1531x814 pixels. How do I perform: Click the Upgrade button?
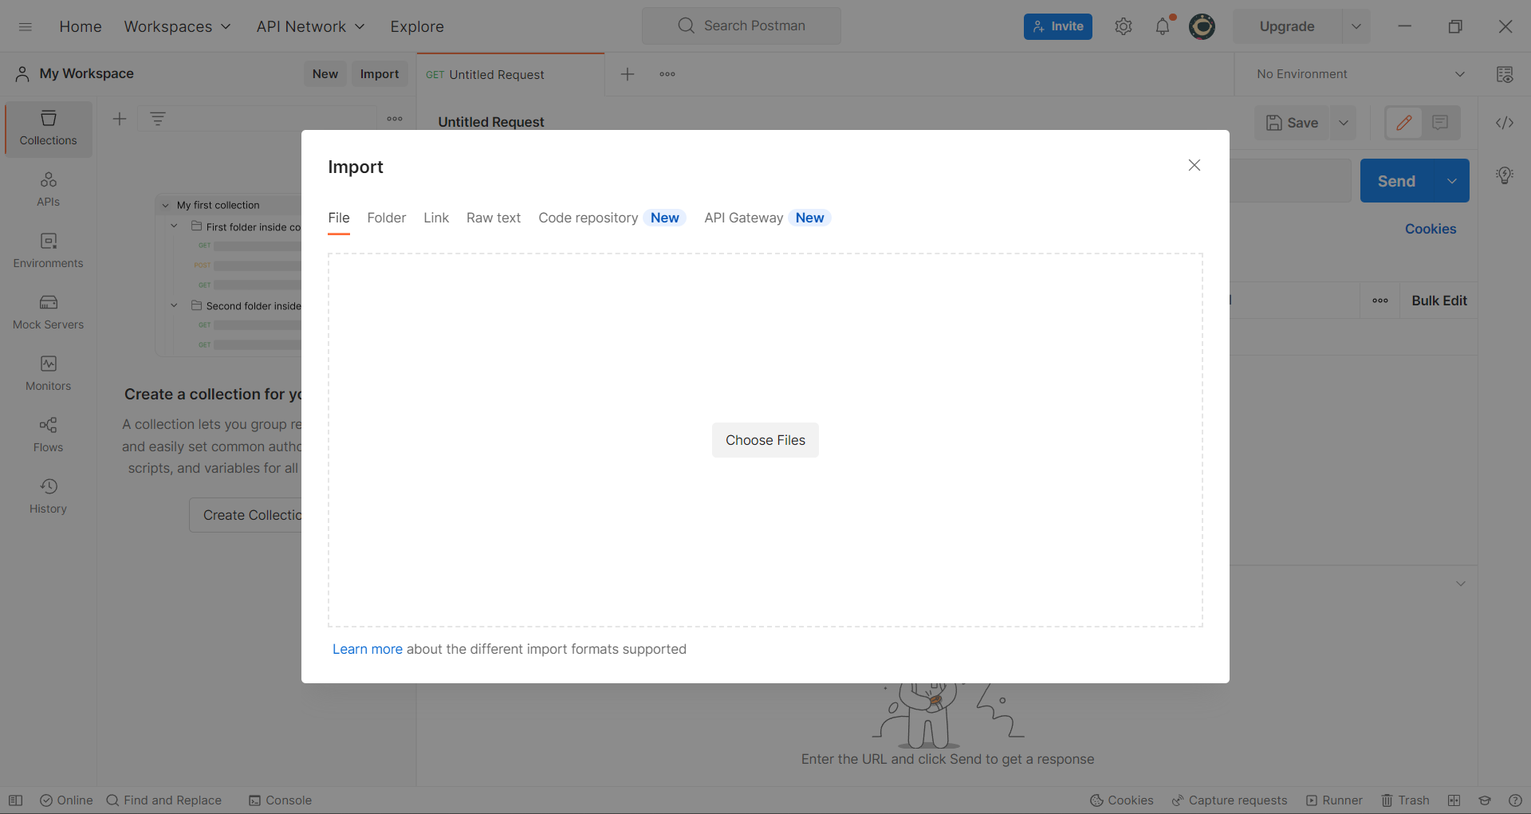1287,26
